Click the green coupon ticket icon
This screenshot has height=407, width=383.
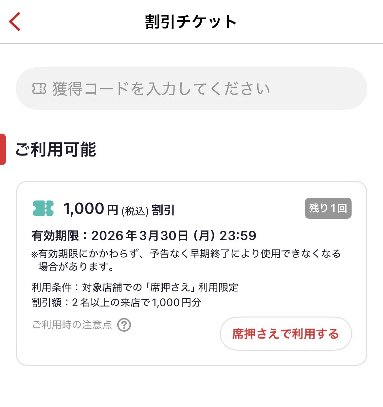click(43, 209)
